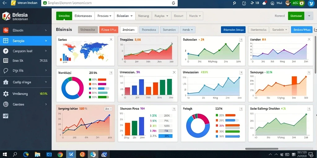Screen dimensions: 317x158
Task: Click the Windows Start button
Action: coord(5,155)
